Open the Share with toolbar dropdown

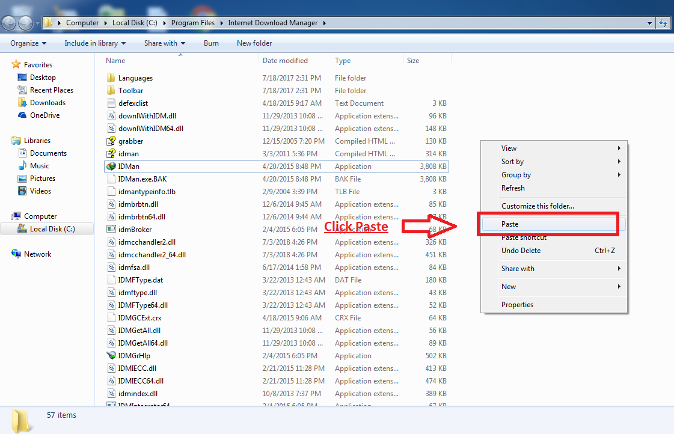click(165, 43)
